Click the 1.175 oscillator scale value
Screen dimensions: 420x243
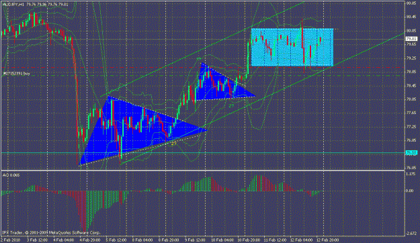(x=411, y=174)
